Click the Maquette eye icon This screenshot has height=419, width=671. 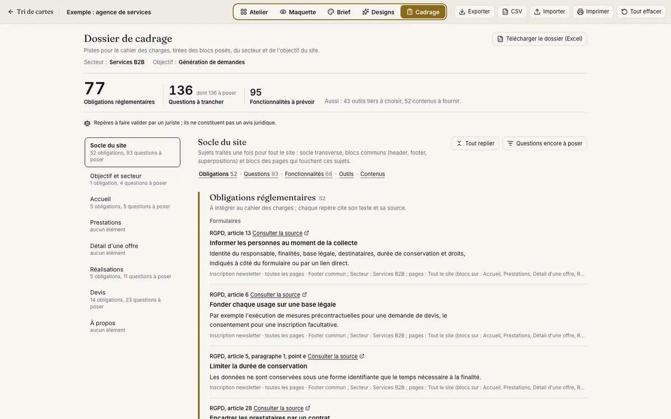coord(283,12)
